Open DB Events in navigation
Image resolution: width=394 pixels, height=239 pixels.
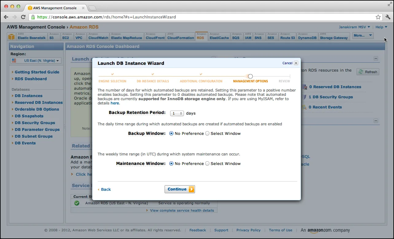coord(25,143)
